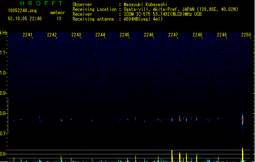Click the 0.6 kHz axis label
255x162 pixels.
[x=3, y=154]
